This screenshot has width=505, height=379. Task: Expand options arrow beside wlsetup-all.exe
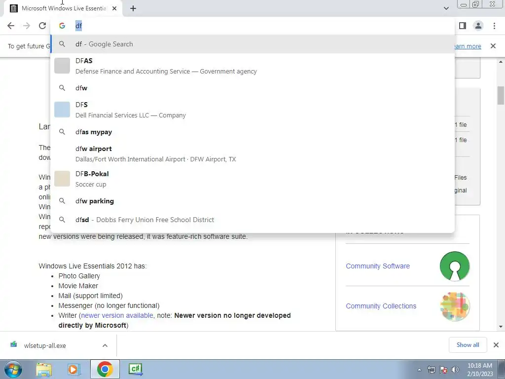click(x=105, y=345)
